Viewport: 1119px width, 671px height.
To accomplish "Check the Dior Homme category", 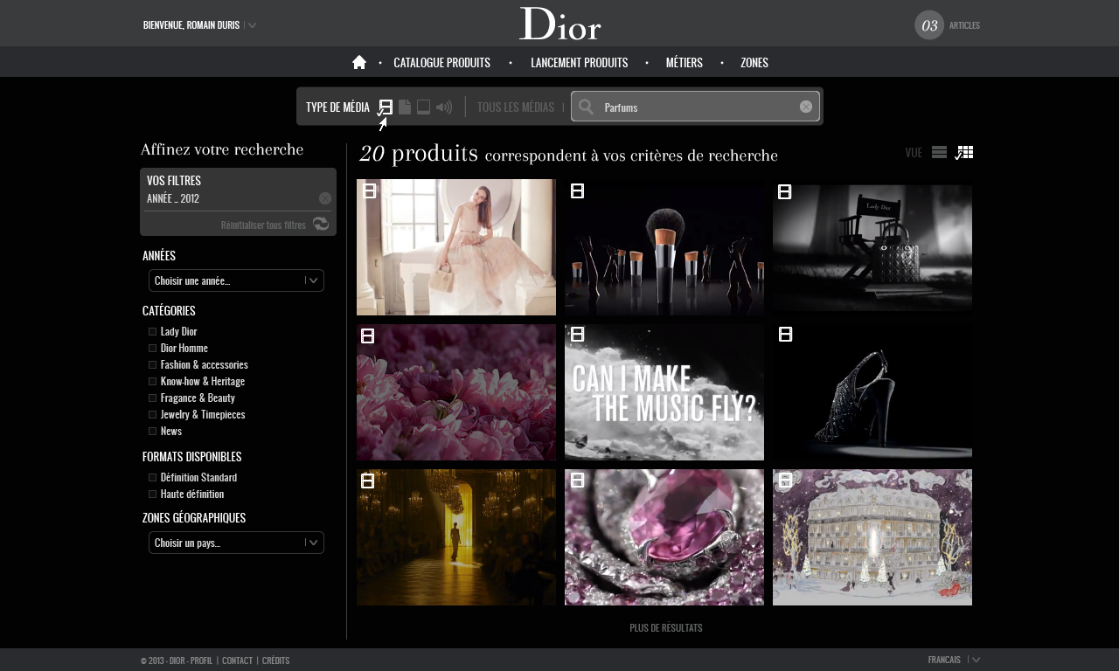I will (x=152, y=348).
